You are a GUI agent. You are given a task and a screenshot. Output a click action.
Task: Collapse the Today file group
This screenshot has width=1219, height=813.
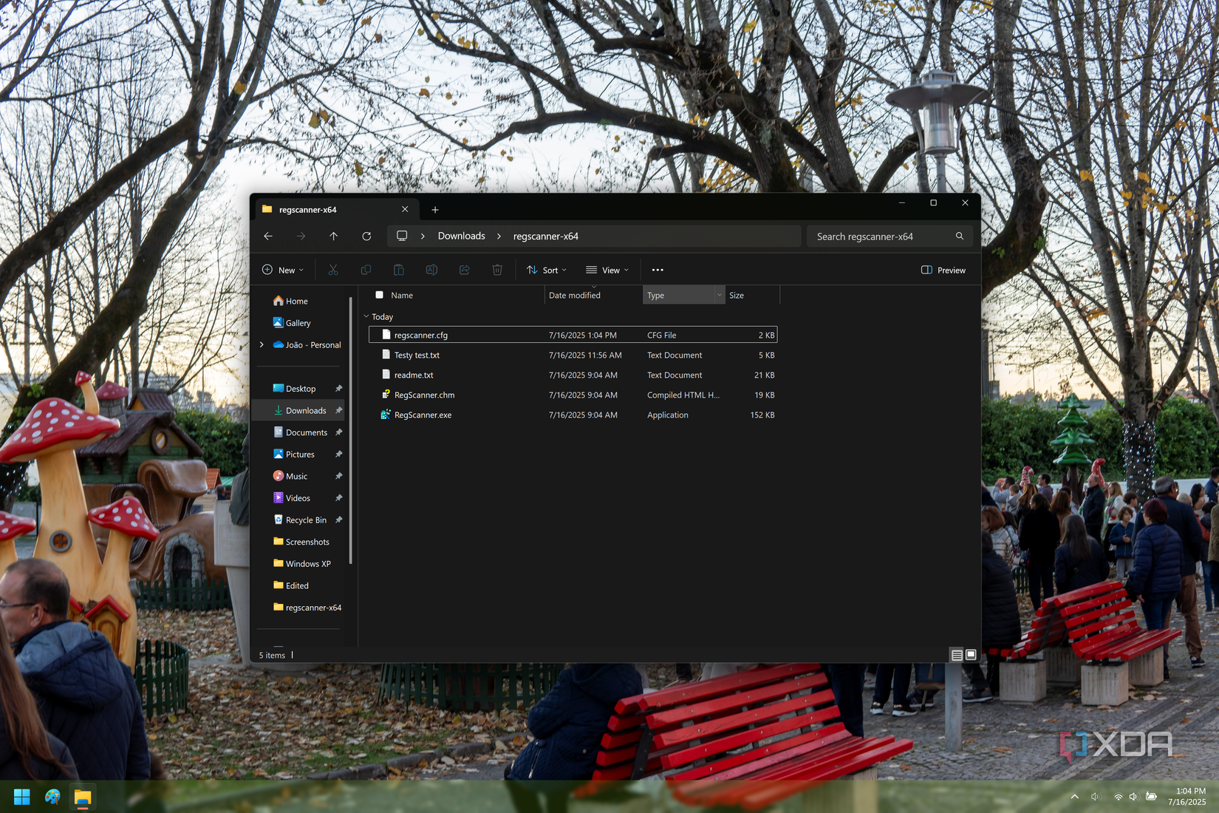[366, 316]
